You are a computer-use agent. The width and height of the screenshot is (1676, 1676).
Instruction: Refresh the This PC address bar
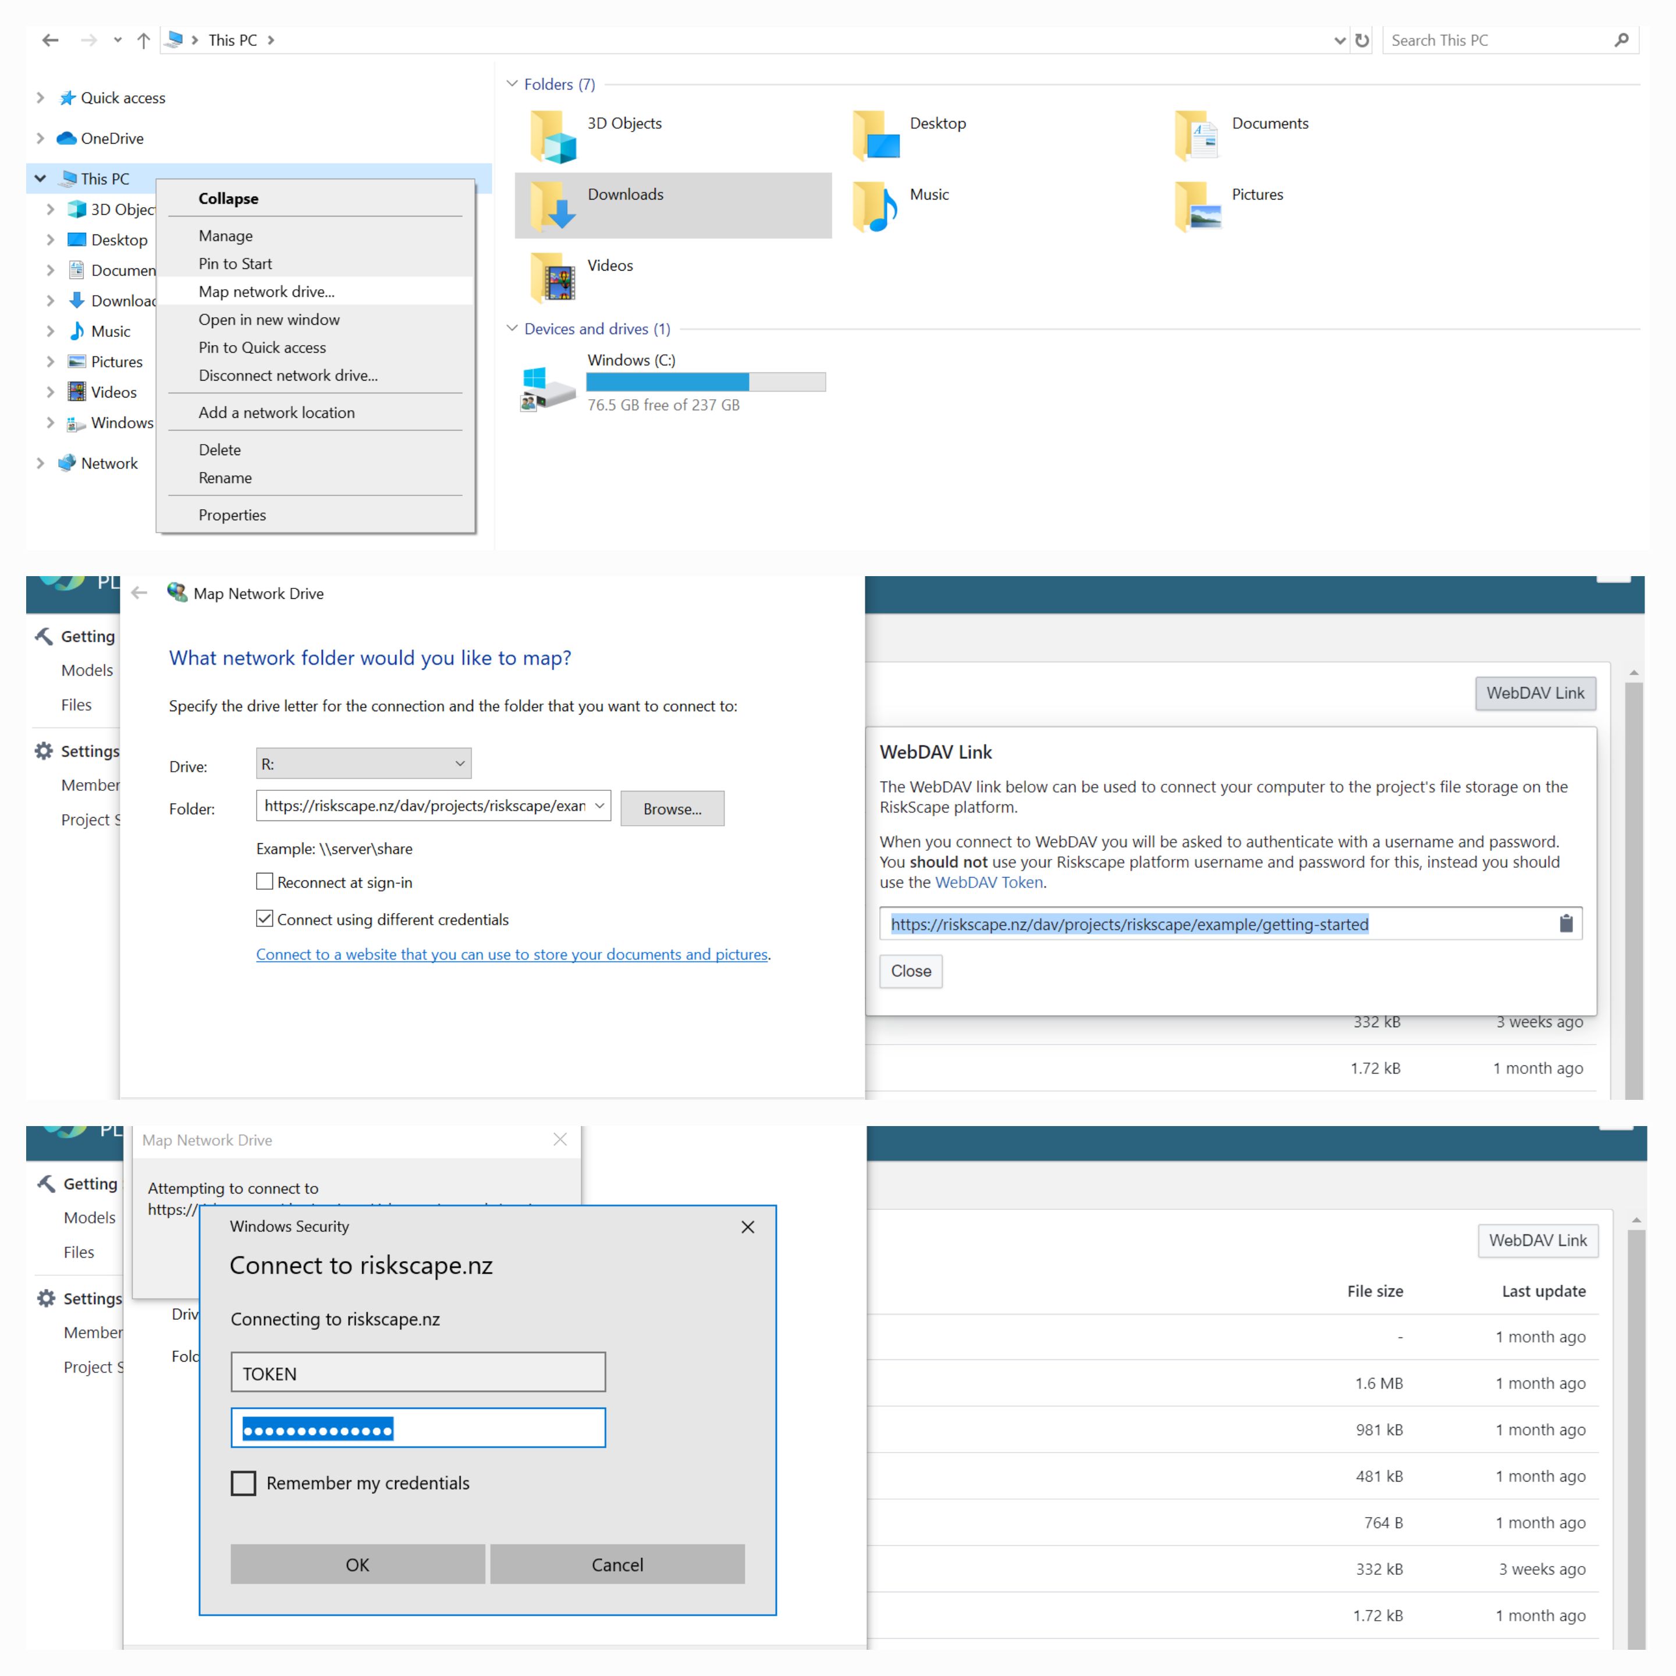pos(1362,40)
